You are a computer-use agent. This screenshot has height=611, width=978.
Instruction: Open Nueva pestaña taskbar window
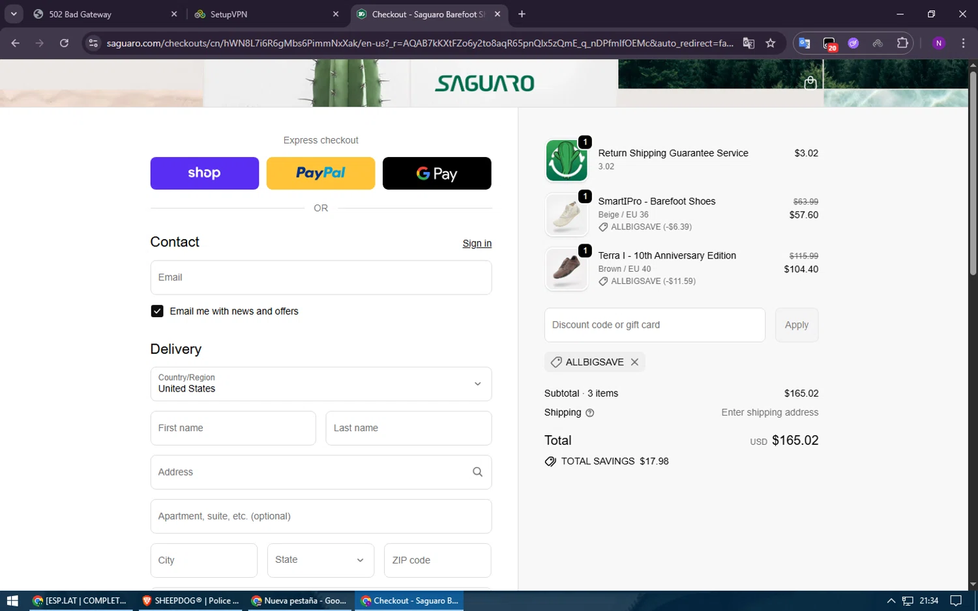(300, 601)
